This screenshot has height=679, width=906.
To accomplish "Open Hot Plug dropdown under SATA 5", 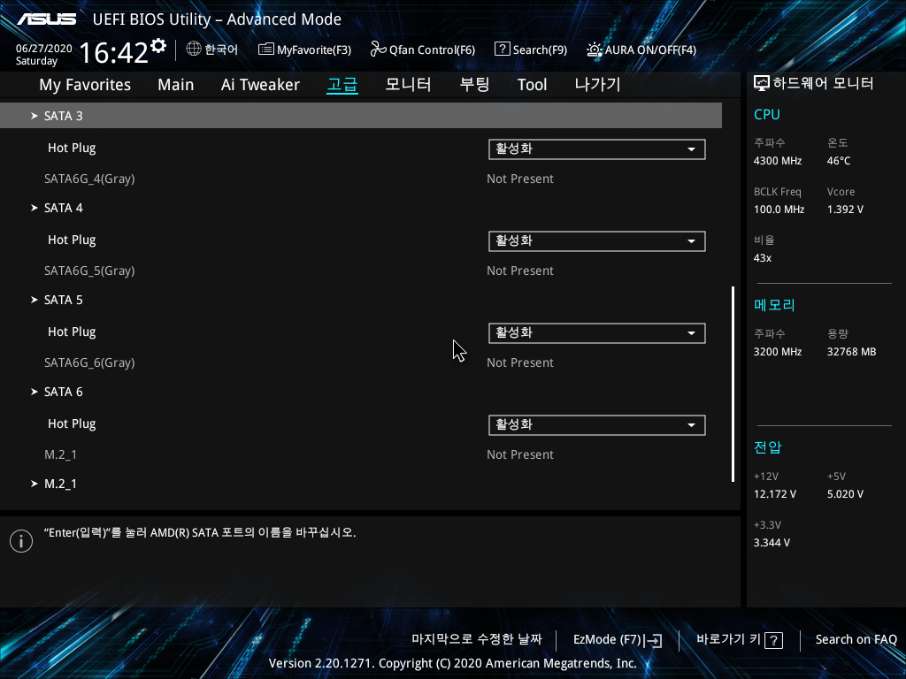I will (x=597, y=332).
